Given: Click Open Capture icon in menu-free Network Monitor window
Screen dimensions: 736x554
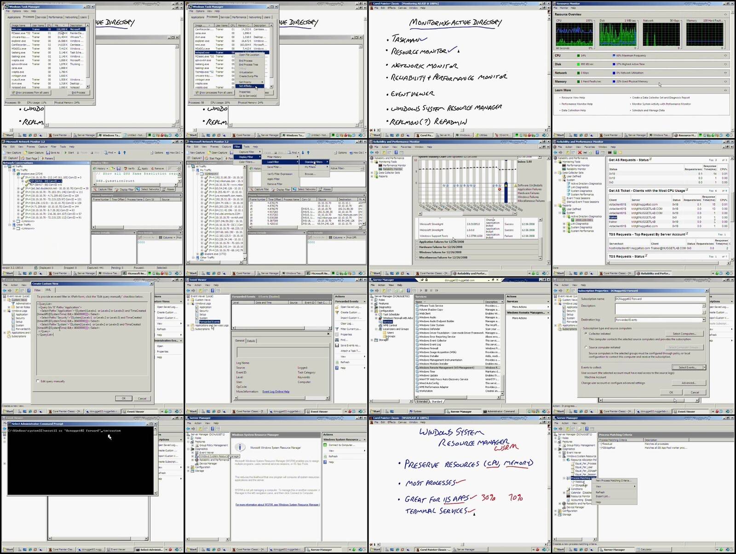Looking at the screenshot, I should pos(26,152).
